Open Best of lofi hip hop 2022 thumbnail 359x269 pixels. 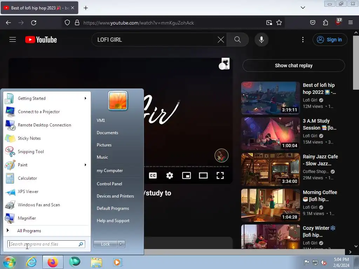click(270, 98)
